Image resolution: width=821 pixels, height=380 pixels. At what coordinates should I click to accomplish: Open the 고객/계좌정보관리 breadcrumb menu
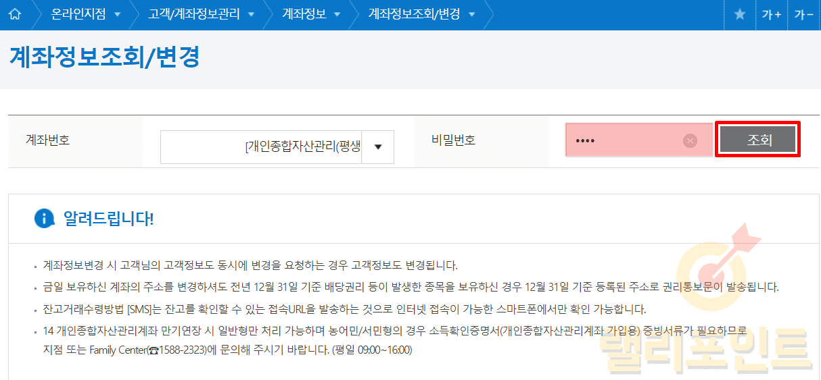pyautogui.click(x=193, y=14)
